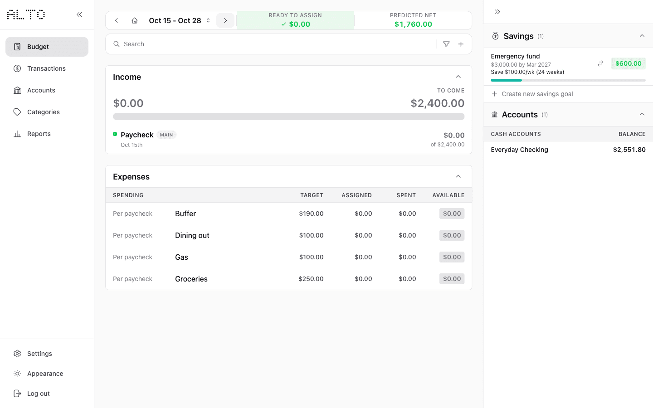Select the Buffer expense name

click(185, 214)
